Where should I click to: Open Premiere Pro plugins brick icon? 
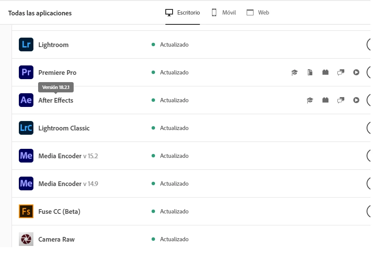[325, 72]
